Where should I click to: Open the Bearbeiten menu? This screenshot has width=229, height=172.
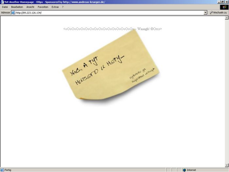click(x=17, y=7)
